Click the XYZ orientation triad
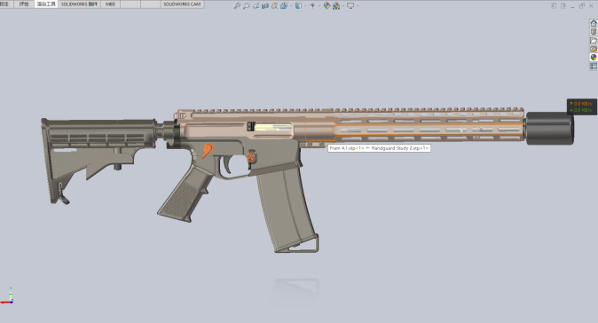The height and width of the screenshot is (323, 598). [x=8, y=295]
